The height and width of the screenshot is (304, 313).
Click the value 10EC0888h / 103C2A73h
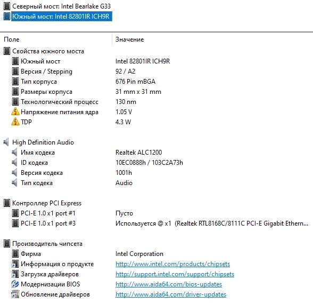149,163
